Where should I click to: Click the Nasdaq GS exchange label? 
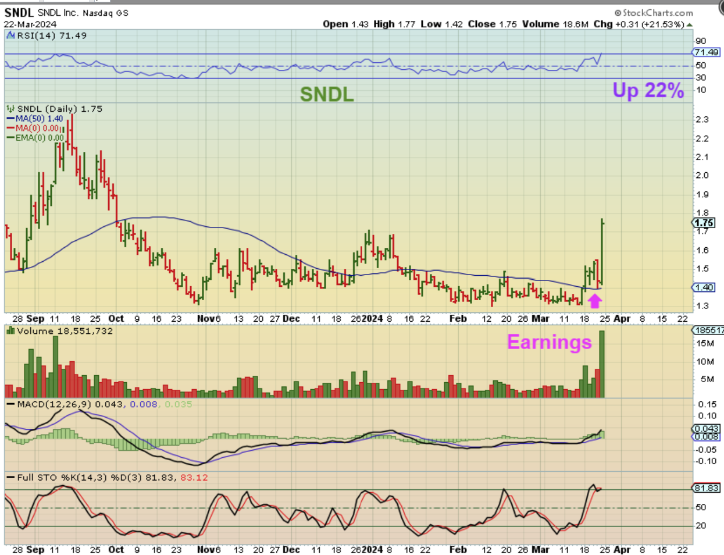point(106,13)
